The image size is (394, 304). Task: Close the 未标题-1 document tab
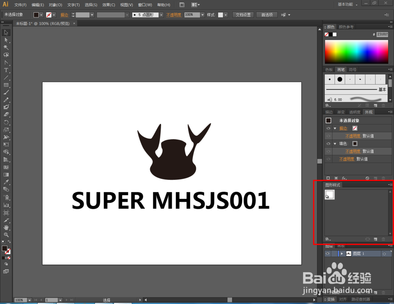tap(74, 23)
